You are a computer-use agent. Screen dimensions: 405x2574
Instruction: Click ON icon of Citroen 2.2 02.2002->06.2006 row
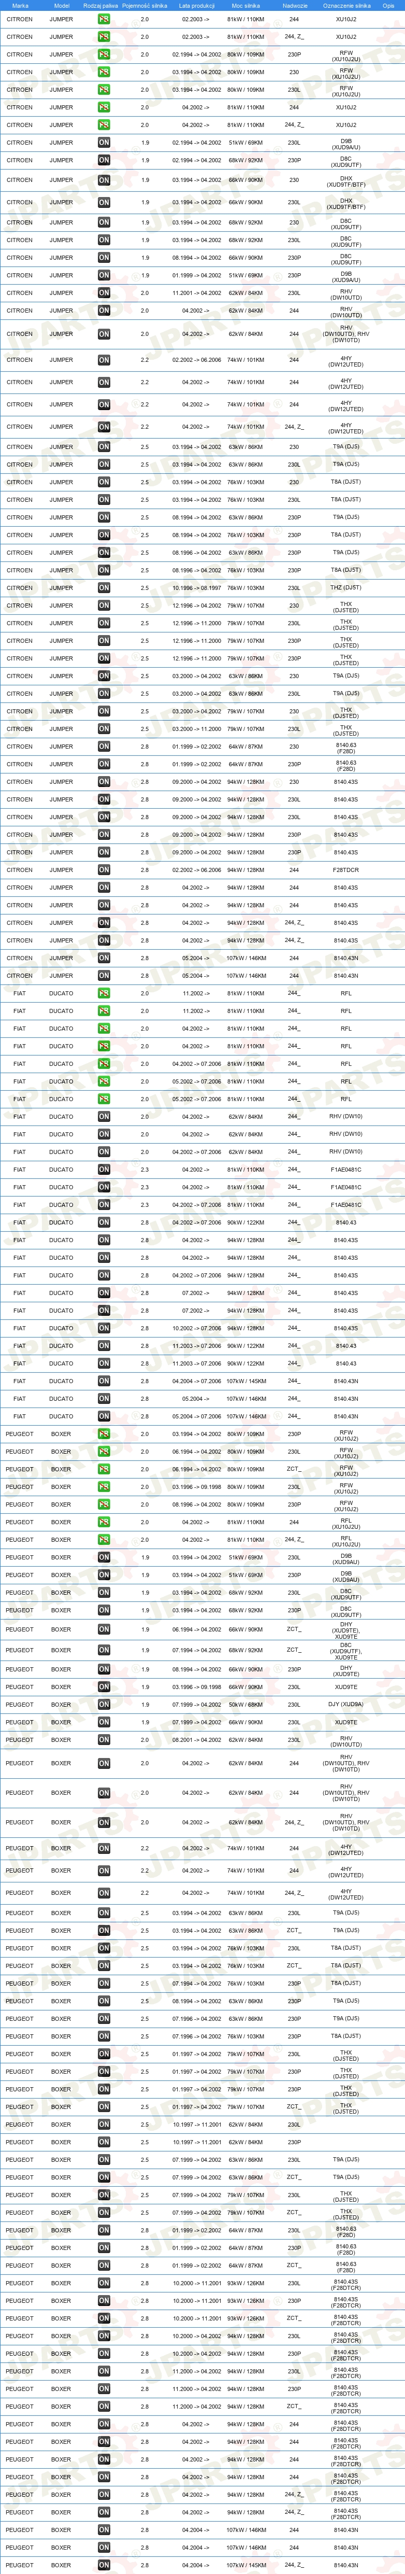(104, 360)
